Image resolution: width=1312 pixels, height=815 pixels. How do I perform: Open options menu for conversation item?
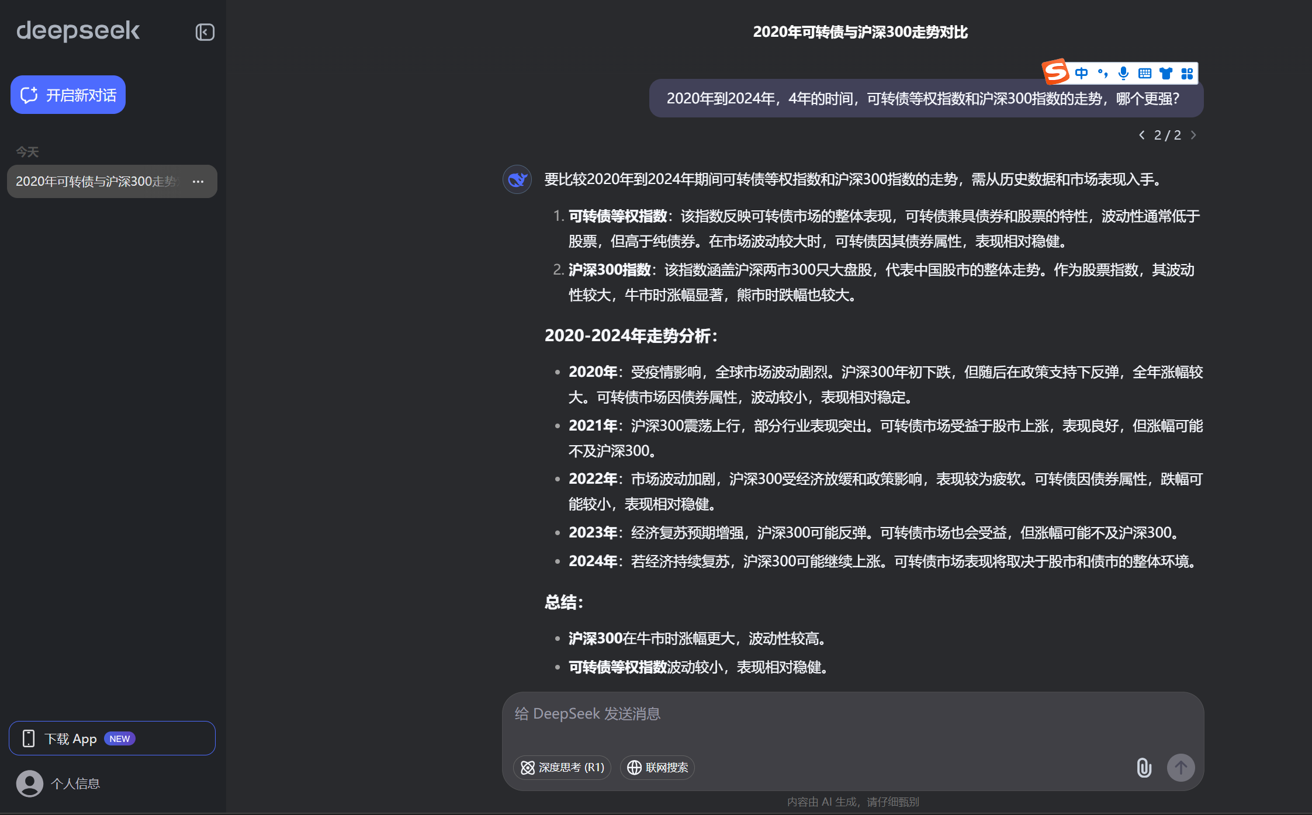pyautogui.click(x=198, y=182)
